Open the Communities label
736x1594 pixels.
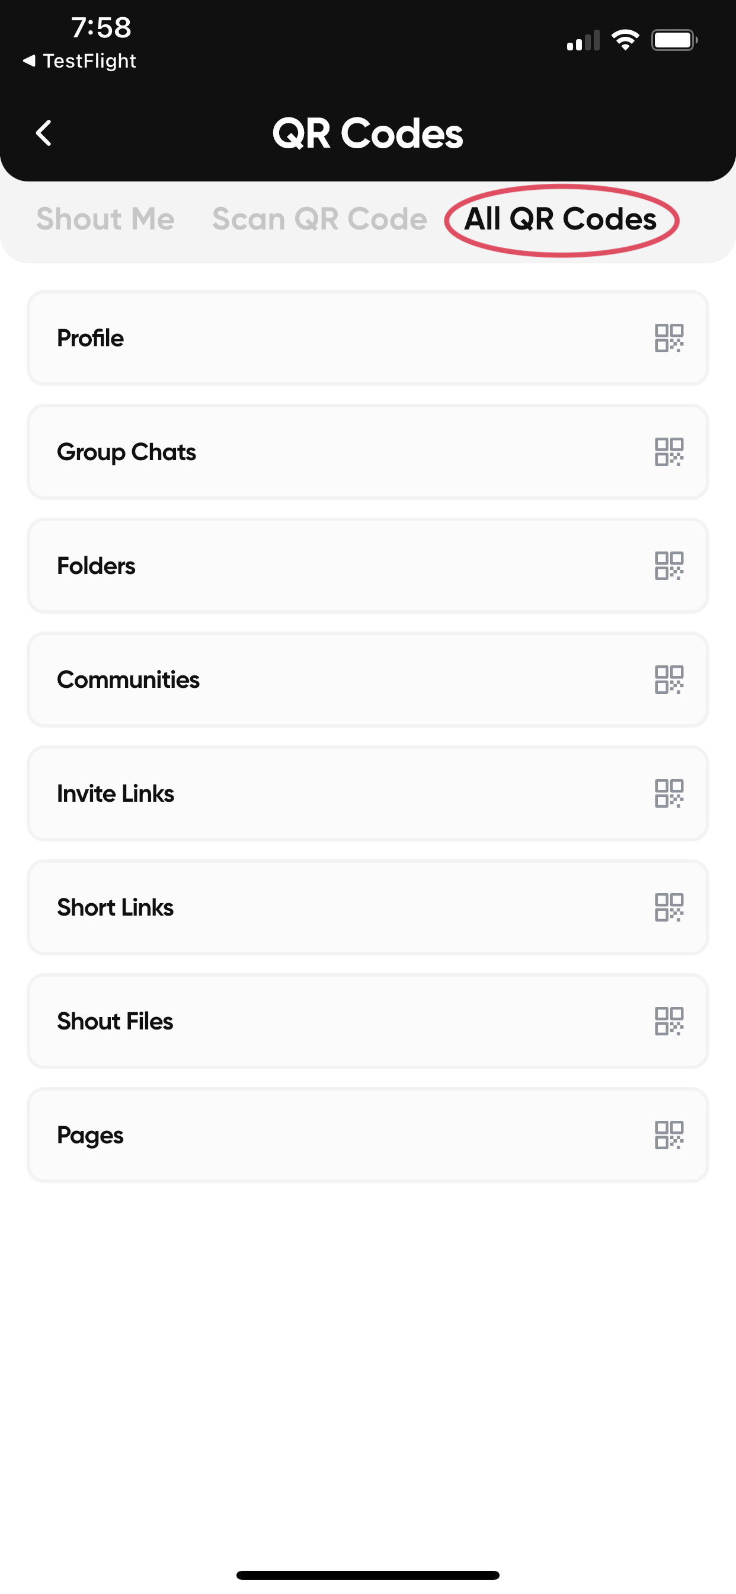(x=128, y=680)
